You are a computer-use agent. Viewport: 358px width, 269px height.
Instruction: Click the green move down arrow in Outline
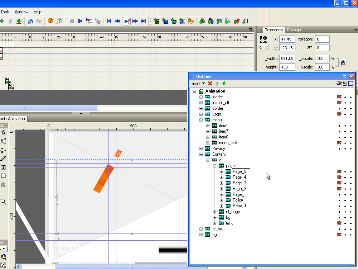(x=224, y=84)
